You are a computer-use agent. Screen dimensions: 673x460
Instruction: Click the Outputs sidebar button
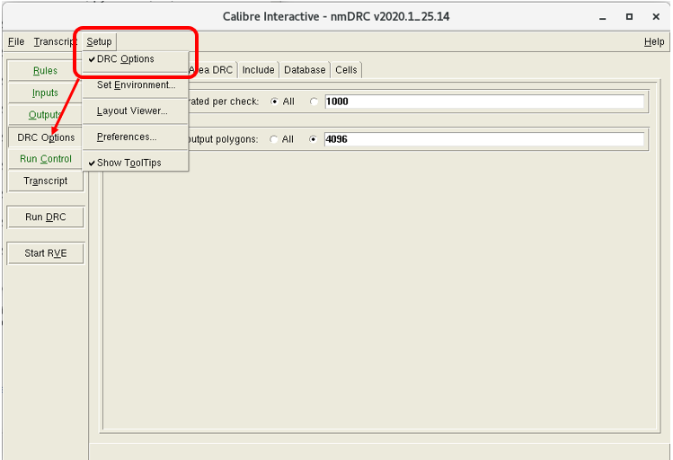pos(45,115)
